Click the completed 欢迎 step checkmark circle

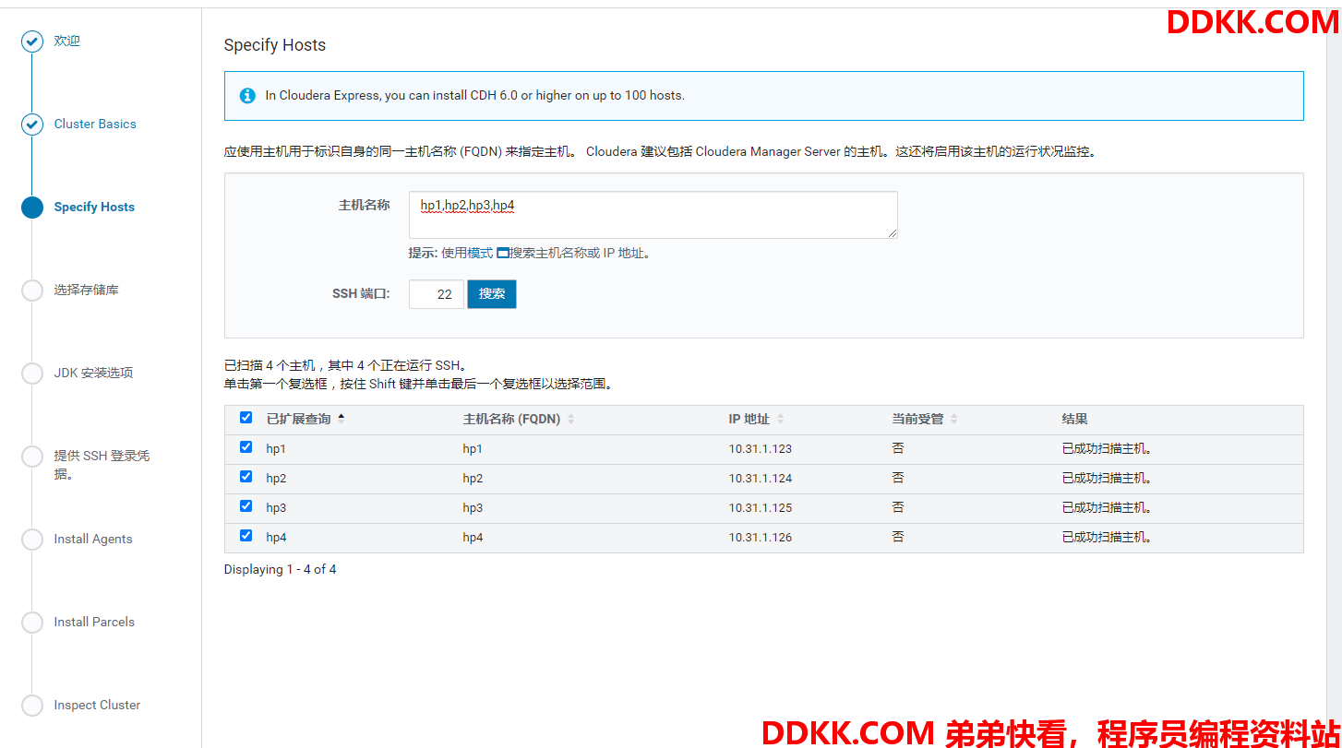coord(32,42)
